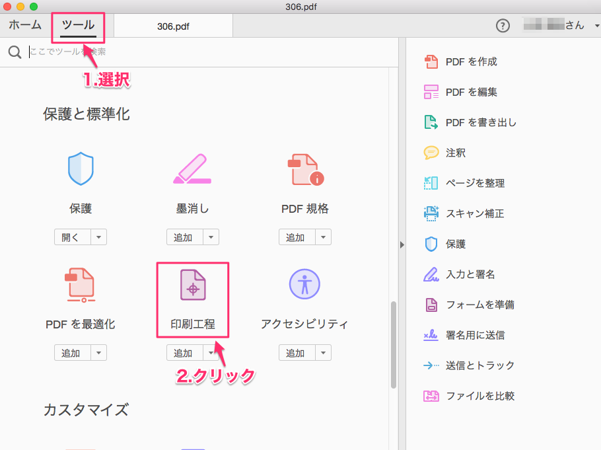Select the 墨消し redaction tool icon
Screen dimensions: 601x450
(x=192, y=169)
